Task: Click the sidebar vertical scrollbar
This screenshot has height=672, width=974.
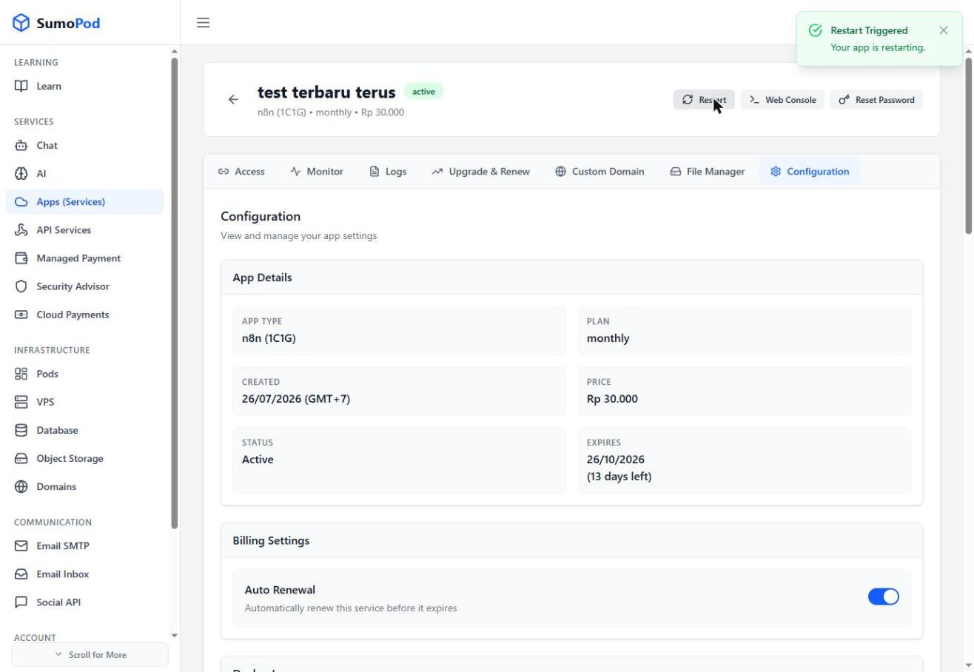Action: pos(175,292)
